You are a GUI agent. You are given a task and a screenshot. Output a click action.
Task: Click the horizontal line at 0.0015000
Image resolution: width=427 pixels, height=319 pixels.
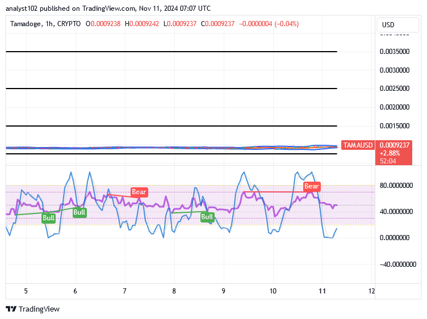click(x=171, y=126)
